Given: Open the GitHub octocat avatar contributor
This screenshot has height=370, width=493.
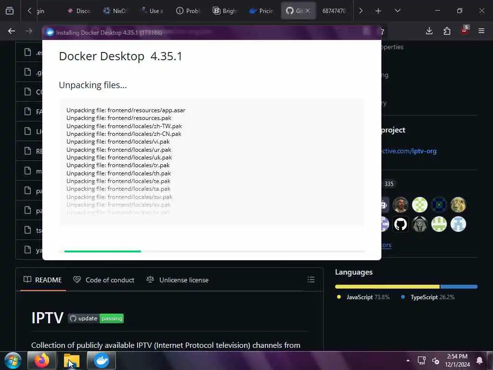Looking at the screenshot, I should [x=401, y=225].
